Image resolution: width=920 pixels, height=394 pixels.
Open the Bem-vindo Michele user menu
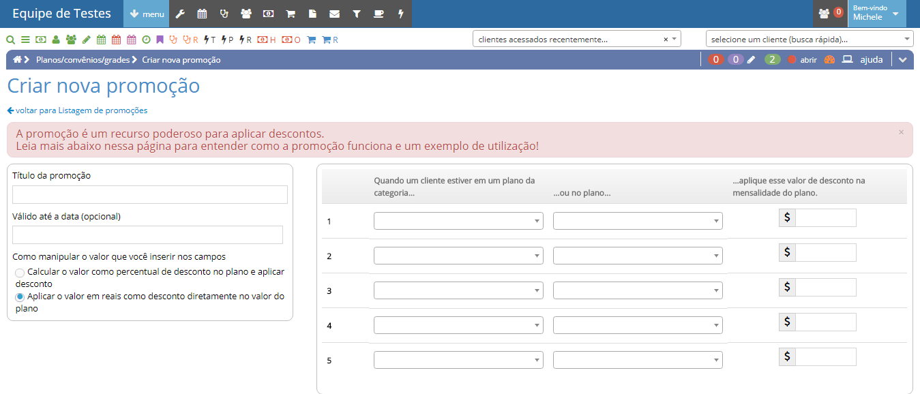(x=876, y=14)
